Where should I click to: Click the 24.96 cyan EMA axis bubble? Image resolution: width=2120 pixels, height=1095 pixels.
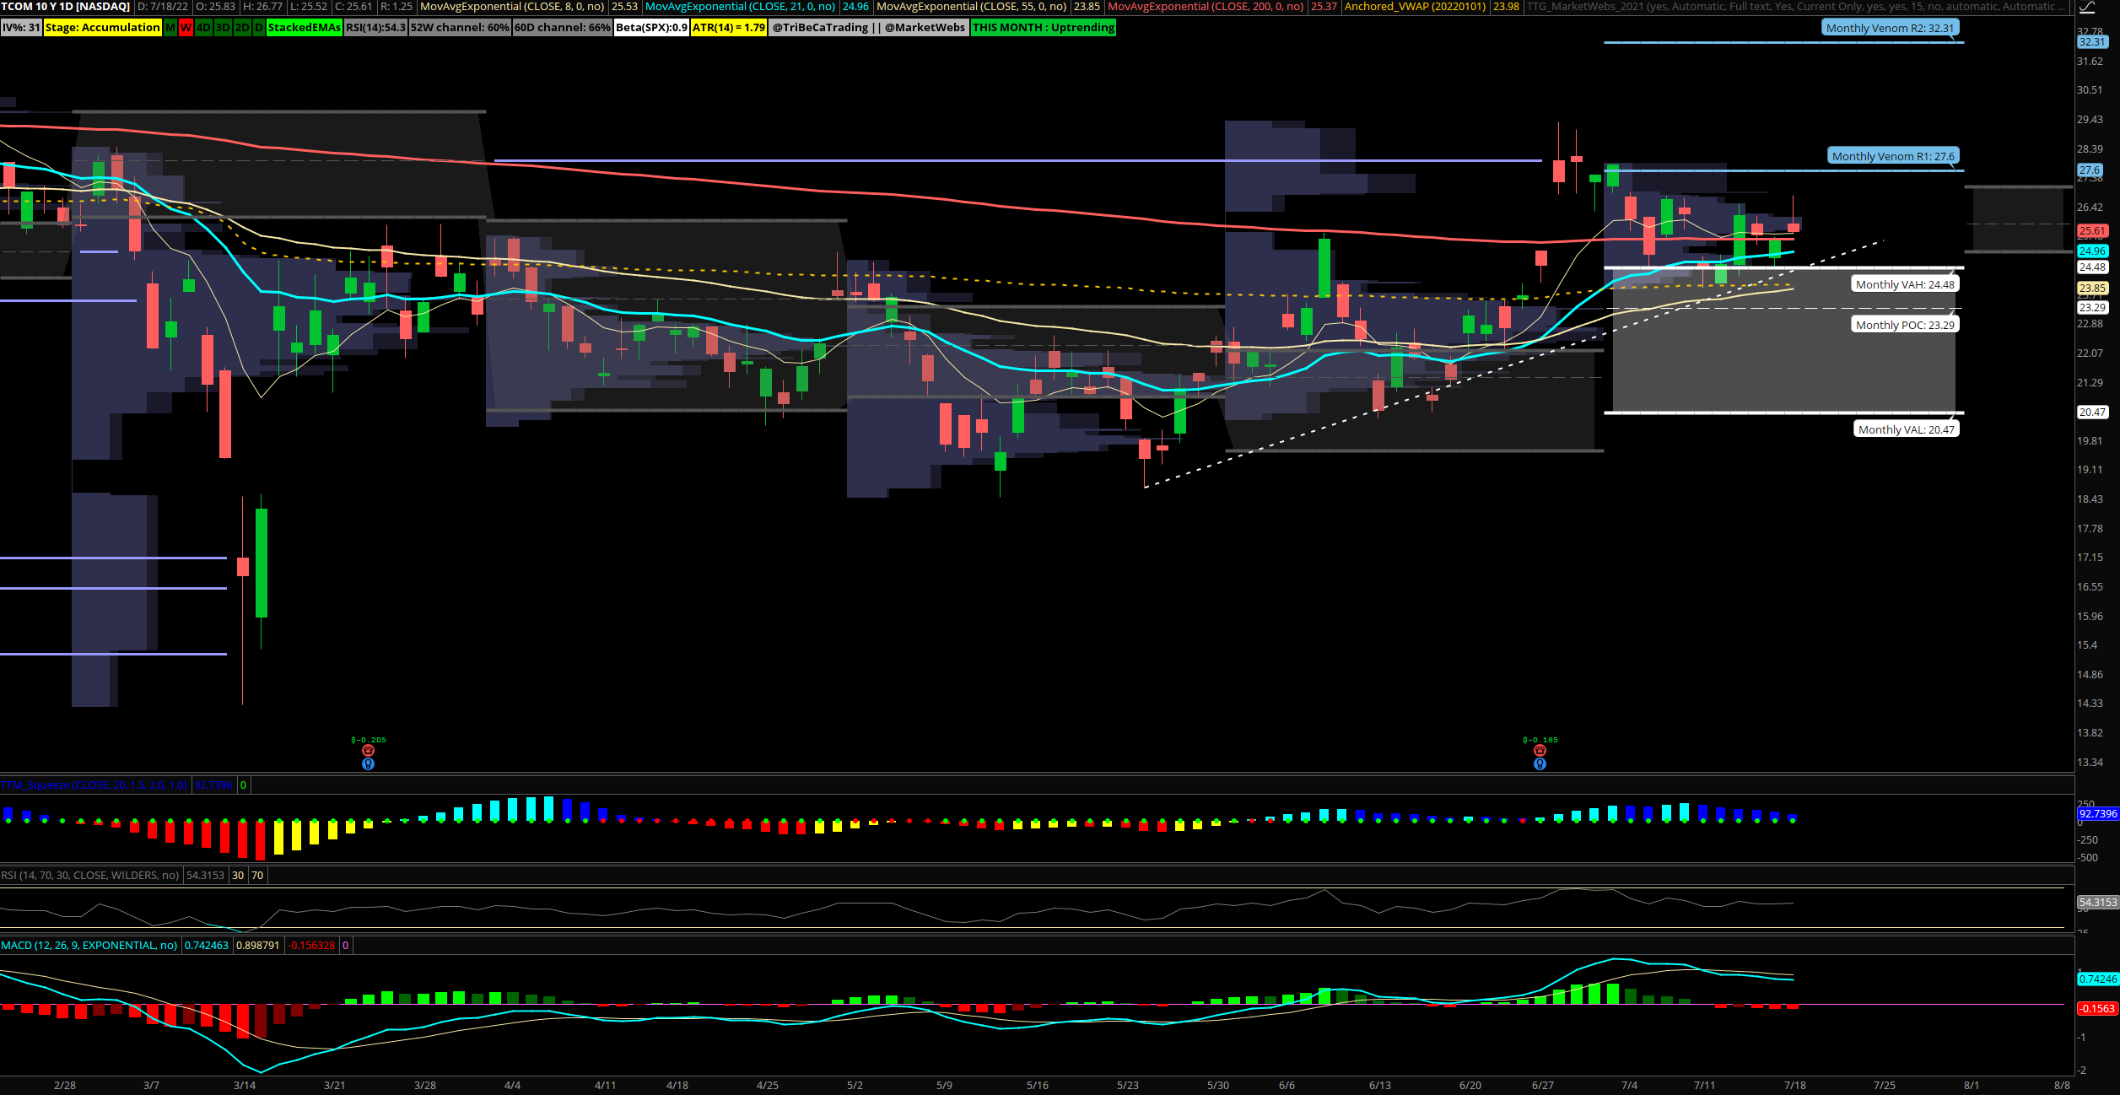click(2092, 251)
